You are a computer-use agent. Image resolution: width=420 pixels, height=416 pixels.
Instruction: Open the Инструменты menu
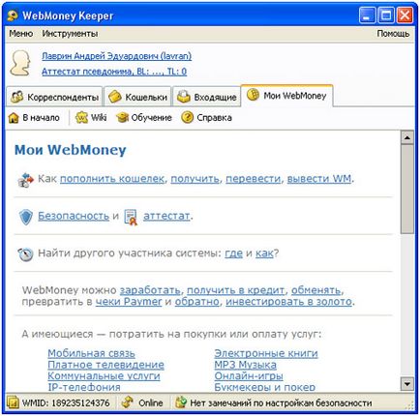tap(70, 34)
